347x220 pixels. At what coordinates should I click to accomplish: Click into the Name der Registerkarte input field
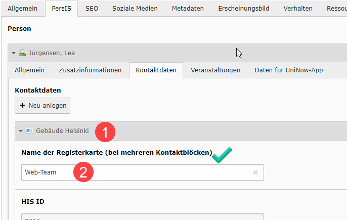[137, 172]
